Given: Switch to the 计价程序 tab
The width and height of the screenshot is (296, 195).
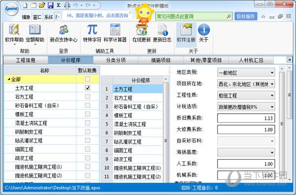Looking at the screenshot, I should [x=71, y=60].
